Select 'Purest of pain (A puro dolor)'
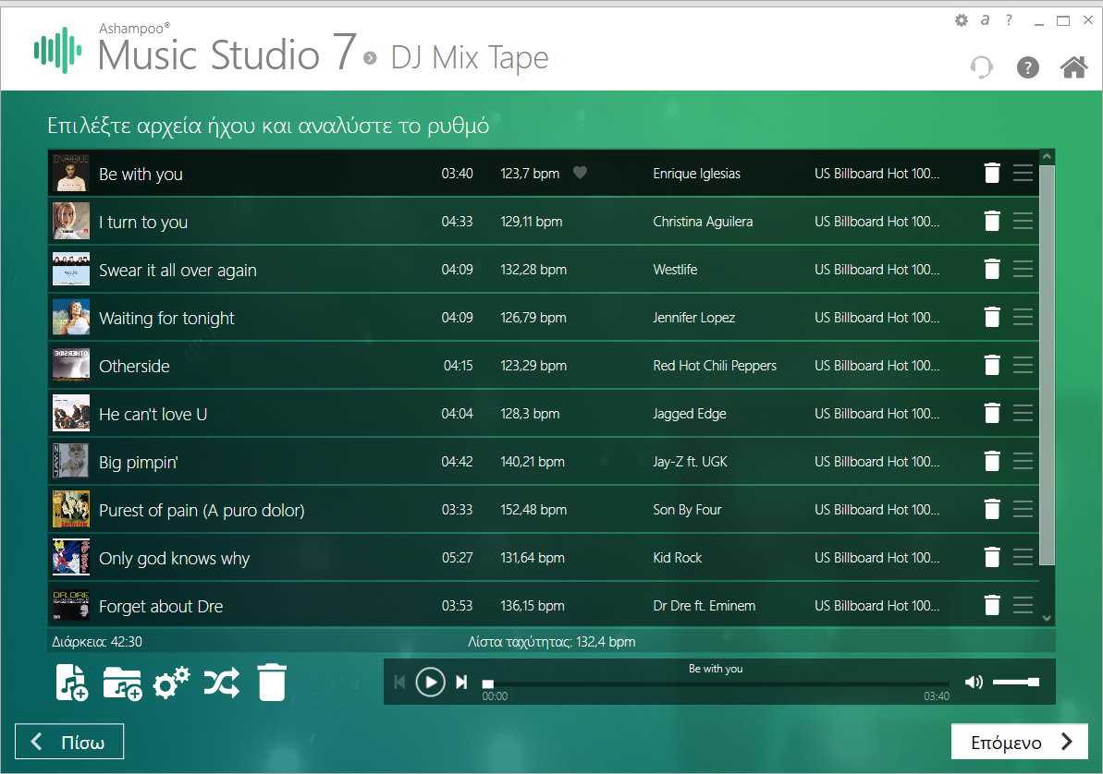The width and height of the screenshot is (1103, 774). coord(202,511)
